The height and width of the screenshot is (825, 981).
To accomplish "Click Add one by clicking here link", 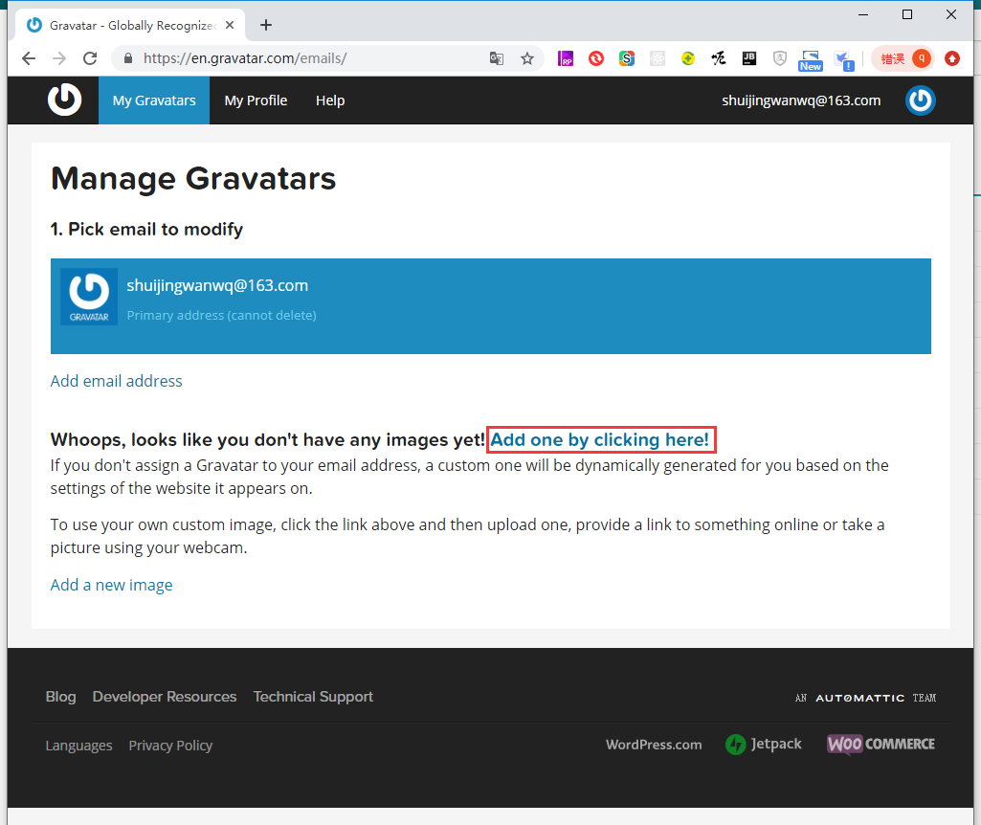I will [599, 439].
